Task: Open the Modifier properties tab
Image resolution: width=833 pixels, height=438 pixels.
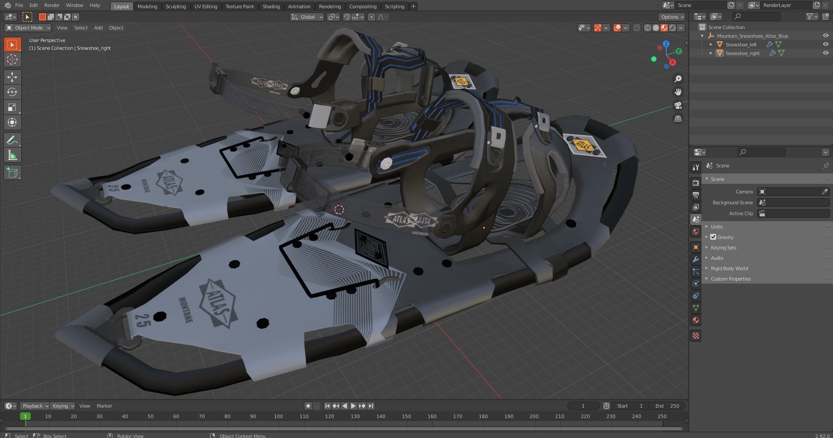Action: coord(696,259)
